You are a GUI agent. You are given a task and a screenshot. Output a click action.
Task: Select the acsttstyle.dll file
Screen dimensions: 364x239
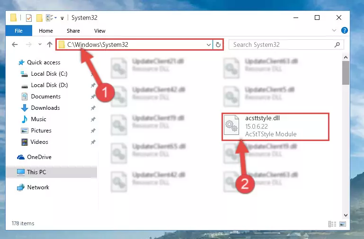coord(275,127)
